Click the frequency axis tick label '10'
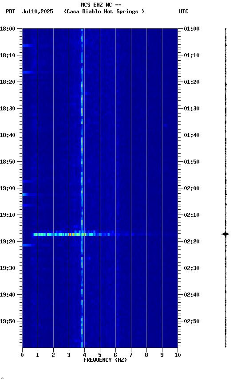Screen dimensions: 245x383 [178, 355]
